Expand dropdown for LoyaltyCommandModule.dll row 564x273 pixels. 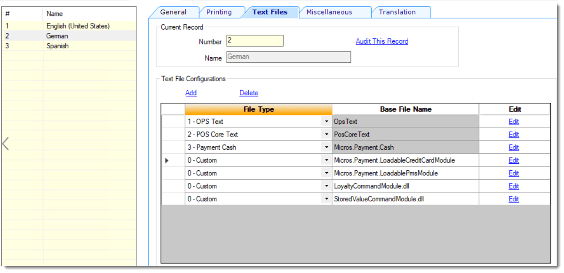pyautogui.click(x=326, y=186)
